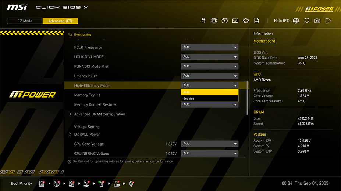Click the info icon beside the help description
This screenshot has width=341, height=191.
69,162
